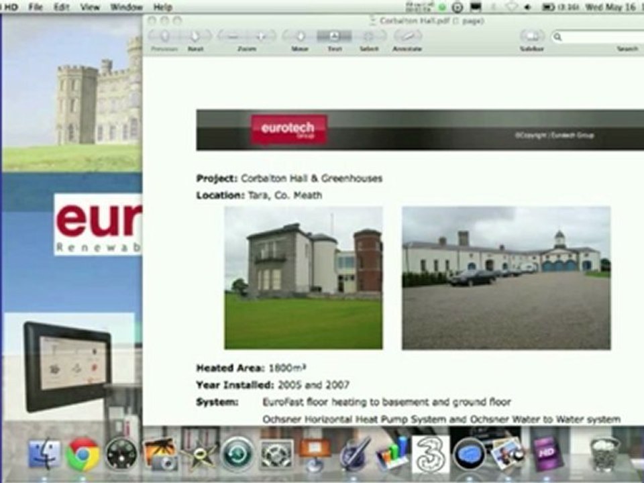The image size is (644, 483).
Task: Click the 'Tara, Co. Meath' location text
Action: click(x=285, y=195)
